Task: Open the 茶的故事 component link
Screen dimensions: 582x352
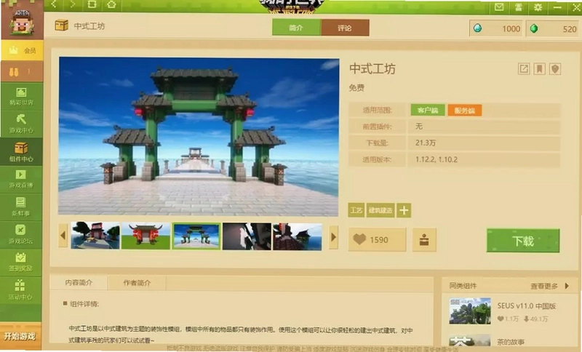Action: pyautogui.click(x=511, y=342)
